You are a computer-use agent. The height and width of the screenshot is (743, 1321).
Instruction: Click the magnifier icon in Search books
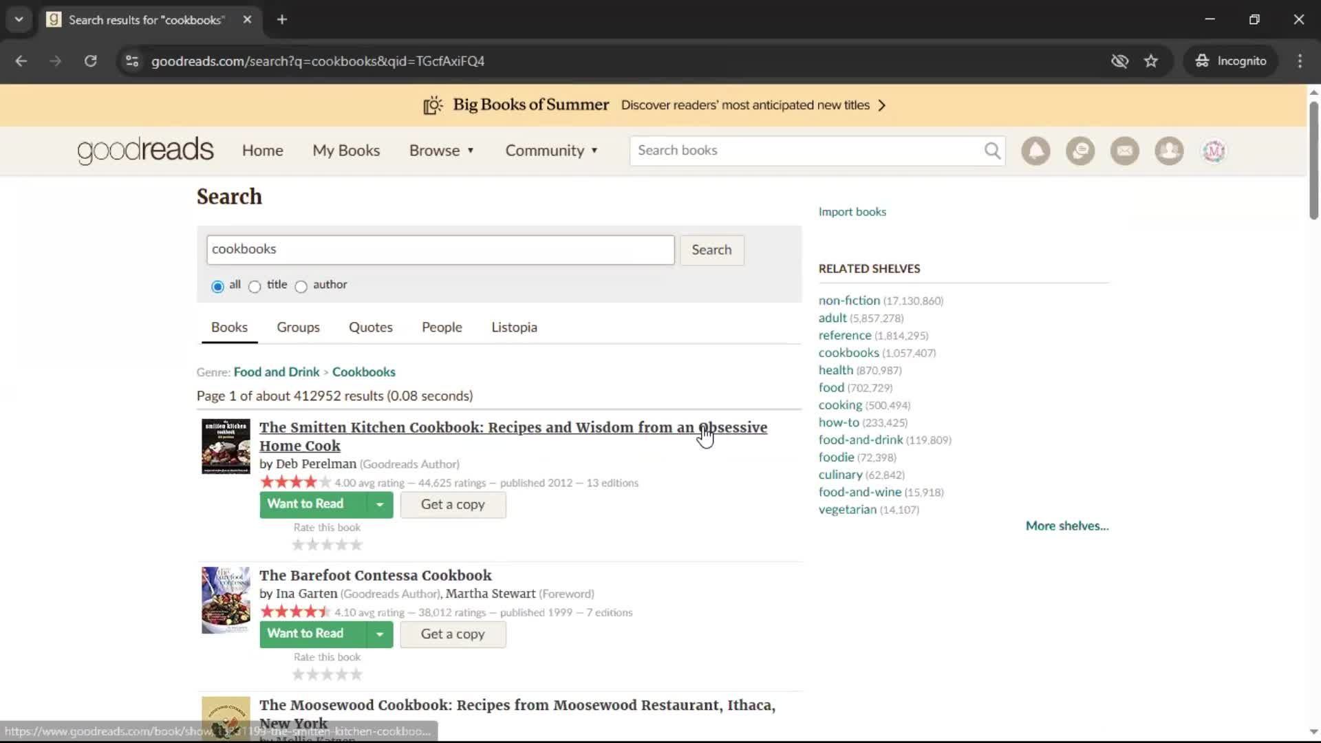[992, 151]
